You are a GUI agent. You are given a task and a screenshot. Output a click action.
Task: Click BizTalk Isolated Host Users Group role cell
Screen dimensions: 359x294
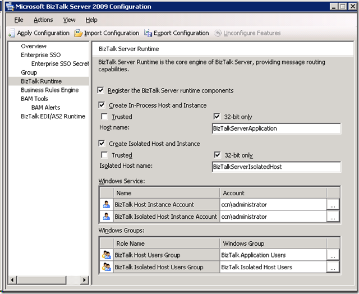click(x=167, y=267)
